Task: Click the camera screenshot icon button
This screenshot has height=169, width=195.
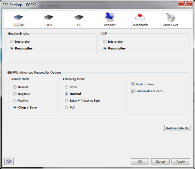Action: pos(9,161)
